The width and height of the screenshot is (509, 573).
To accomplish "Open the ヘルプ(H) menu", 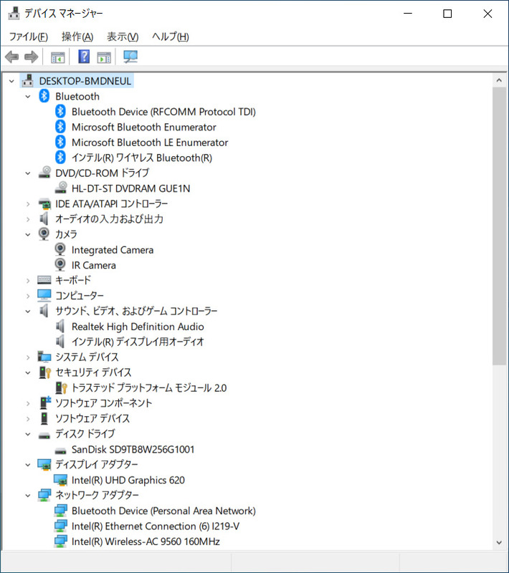I will (x=171, y=37).
